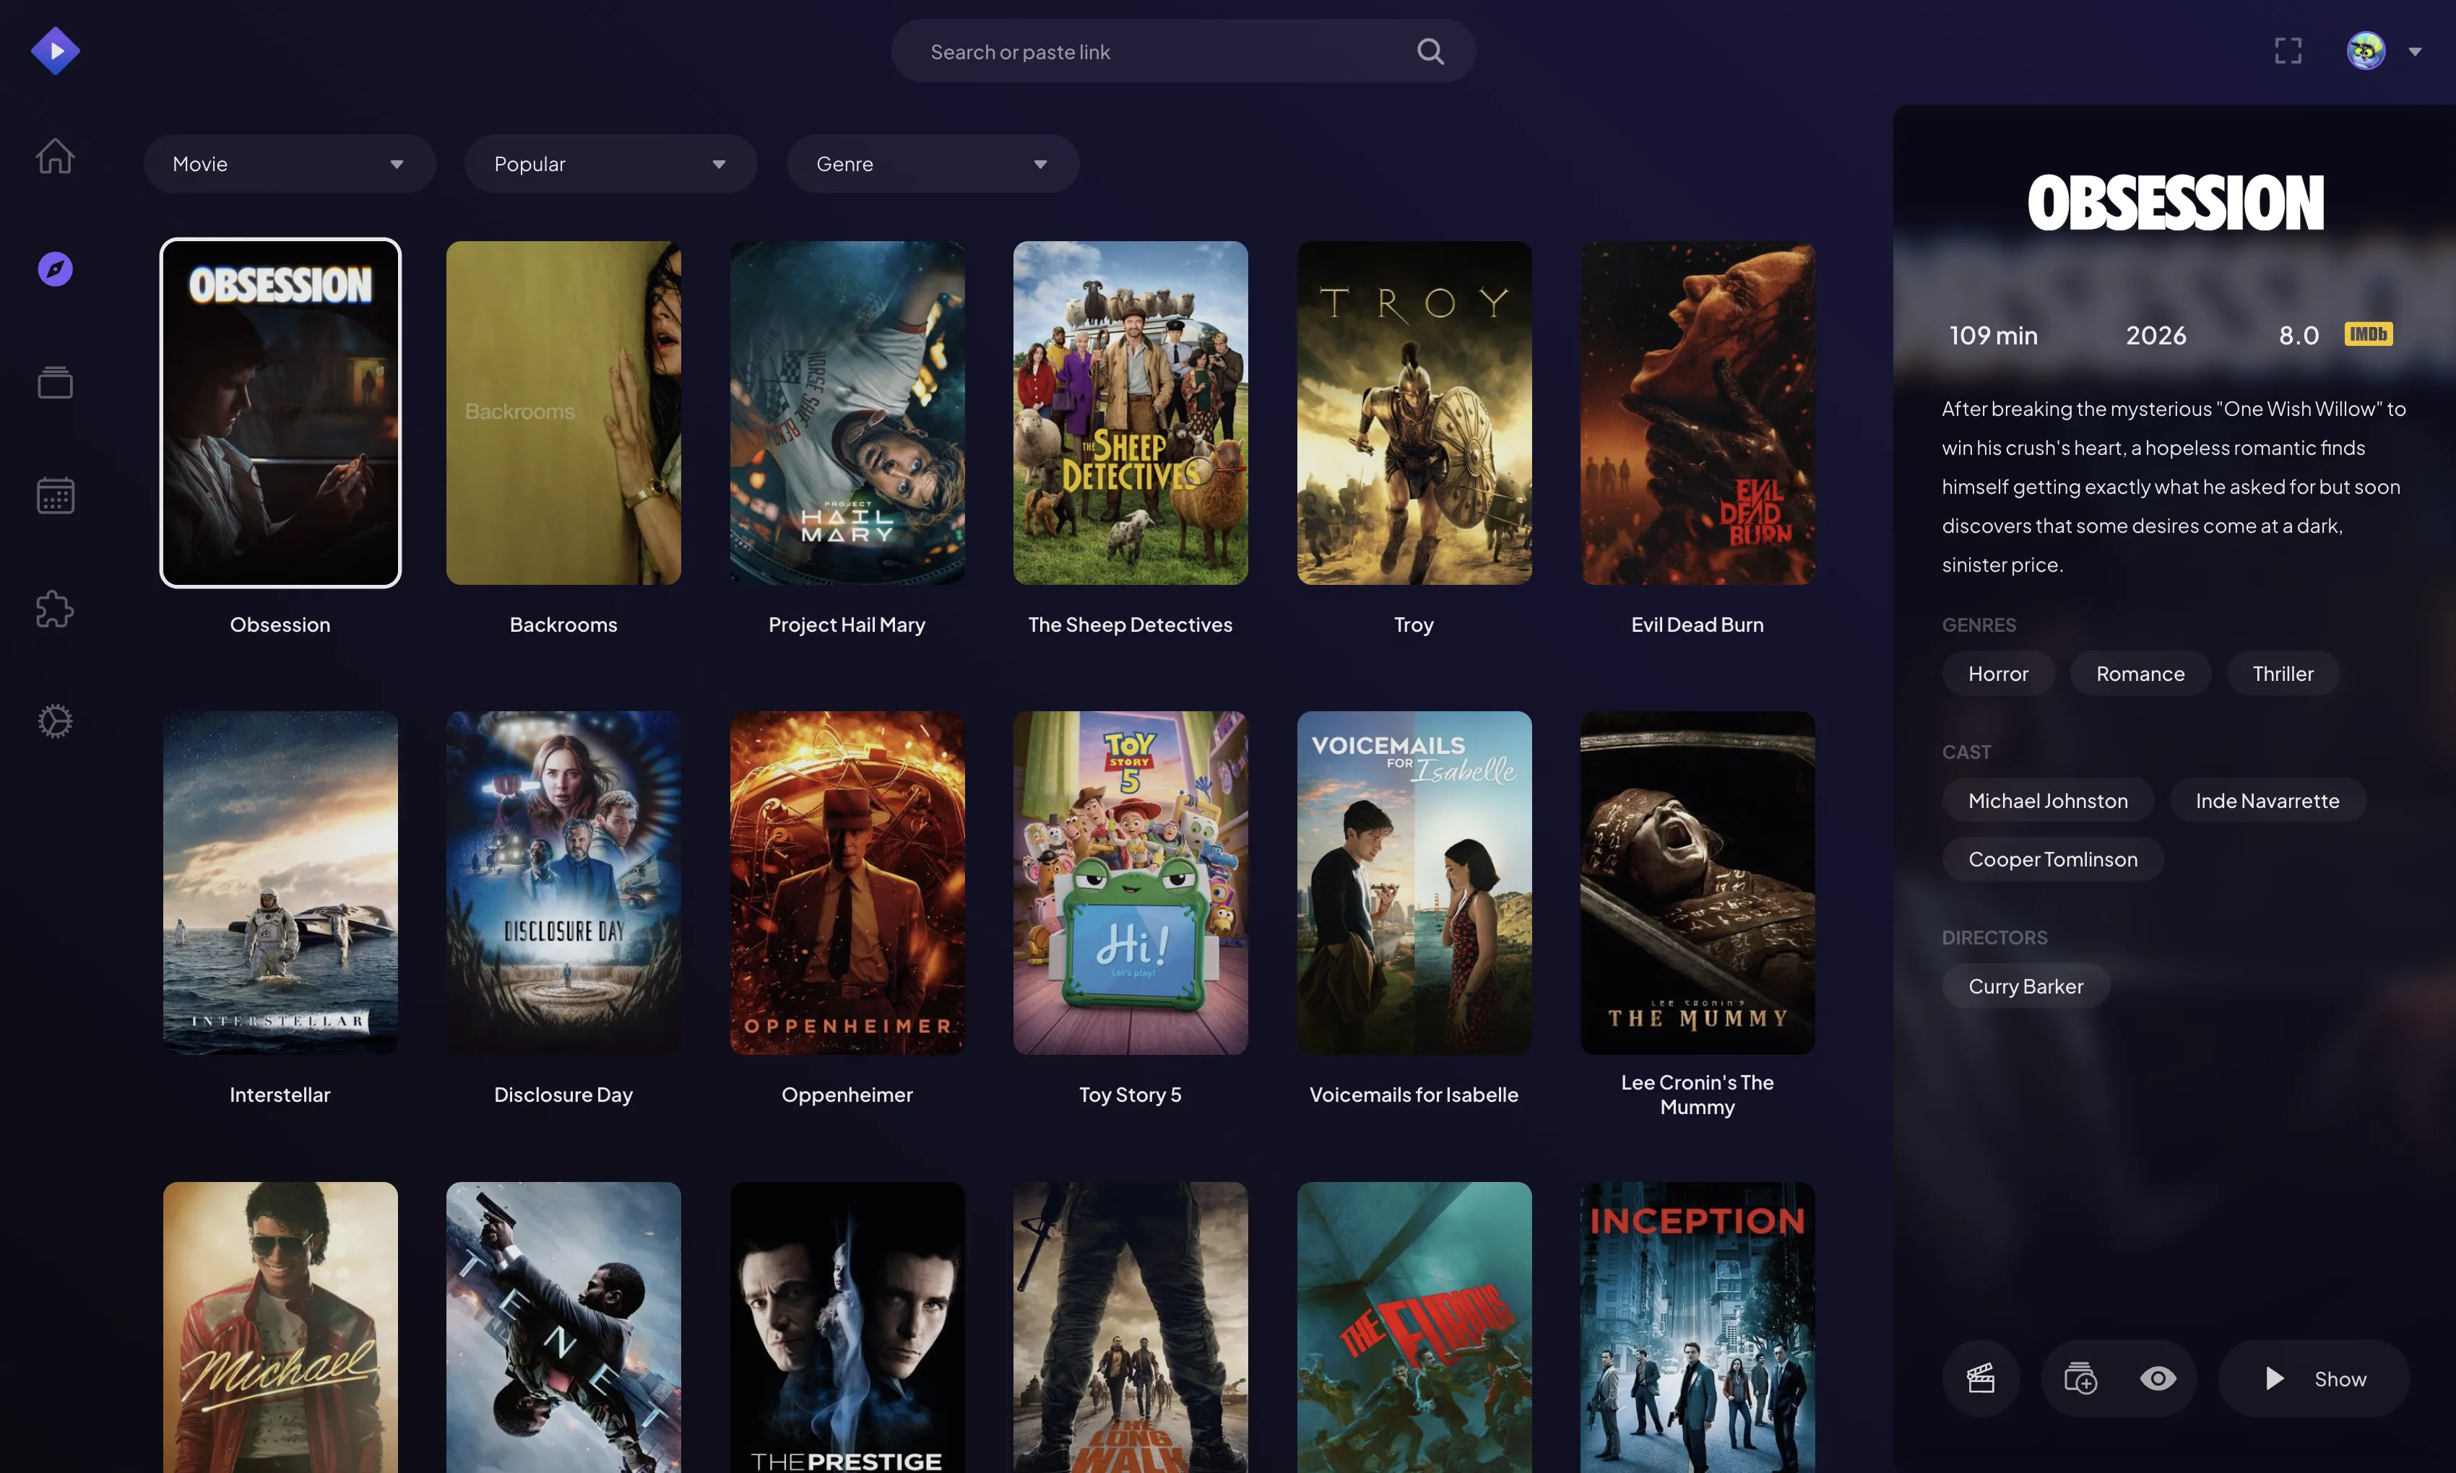The width and height of the screenshot is (2456, 1473).
Task: Click the "Voicemails for Isabelle" title text
Action: pos(1414,1095)
